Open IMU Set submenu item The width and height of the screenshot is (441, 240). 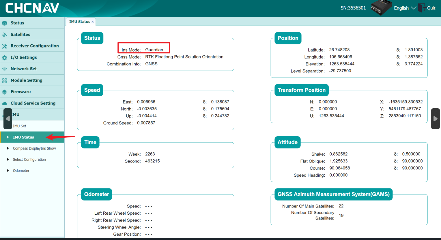tap(32, 126)
